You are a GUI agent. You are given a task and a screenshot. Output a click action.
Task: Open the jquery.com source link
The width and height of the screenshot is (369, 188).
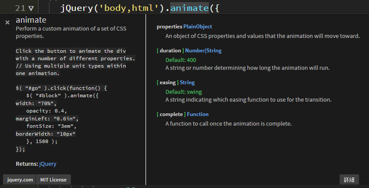(x=20, y=179)
